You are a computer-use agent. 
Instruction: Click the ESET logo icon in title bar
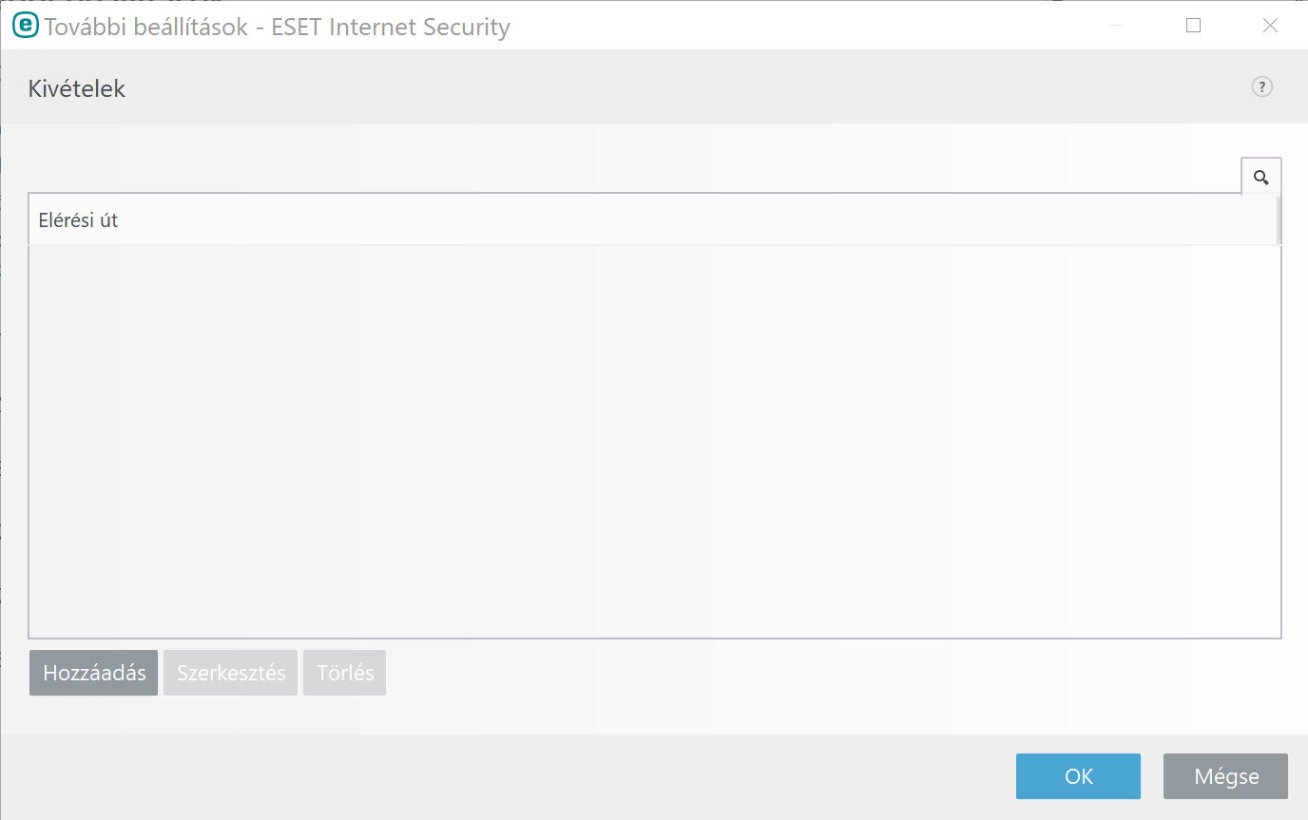pos(26,26)
